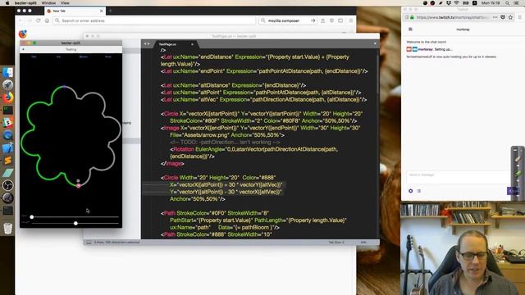
Task: Open Slack icon in the Dock
Action: point(7,122)
